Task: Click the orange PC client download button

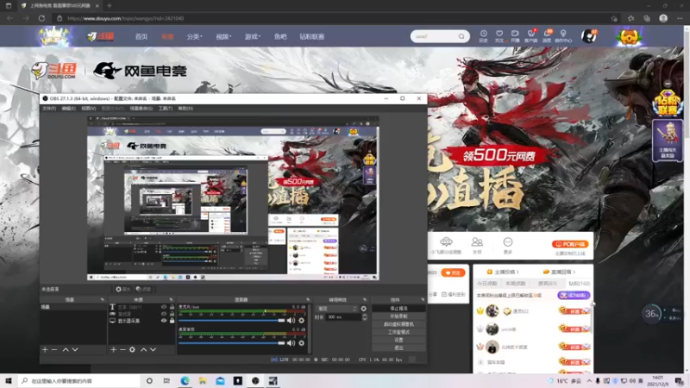Action: [x=570, y=244]
